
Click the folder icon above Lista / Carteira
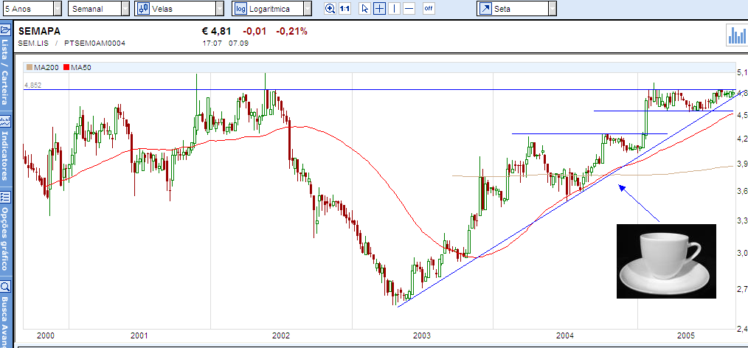tap(5, 29)
